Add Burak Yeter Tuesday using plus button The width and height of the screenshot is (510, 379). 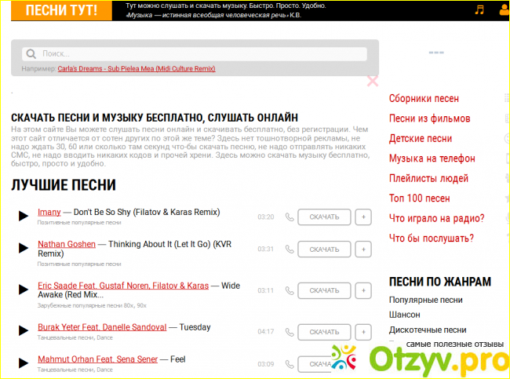pyautogui.click(x=363, y=332)
